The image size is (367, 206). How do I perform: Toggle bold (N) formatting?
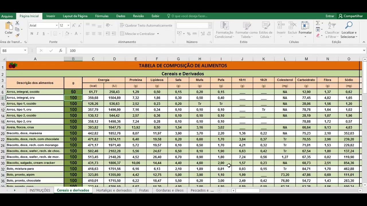(32, 34)
